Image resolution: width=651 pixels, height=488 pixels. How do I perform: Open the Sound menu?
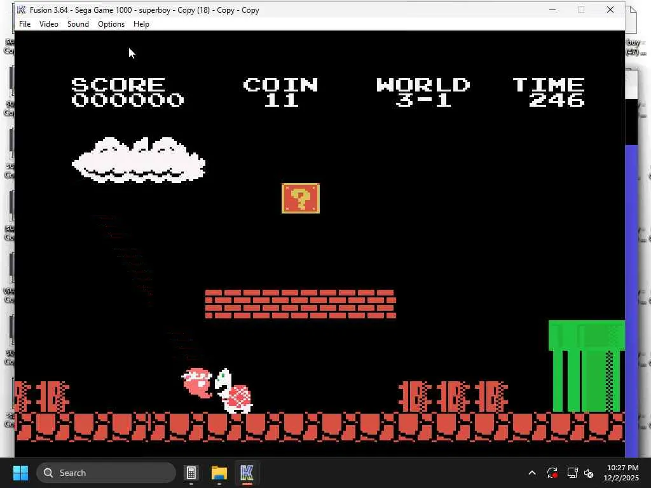click(x=78, y=24)
